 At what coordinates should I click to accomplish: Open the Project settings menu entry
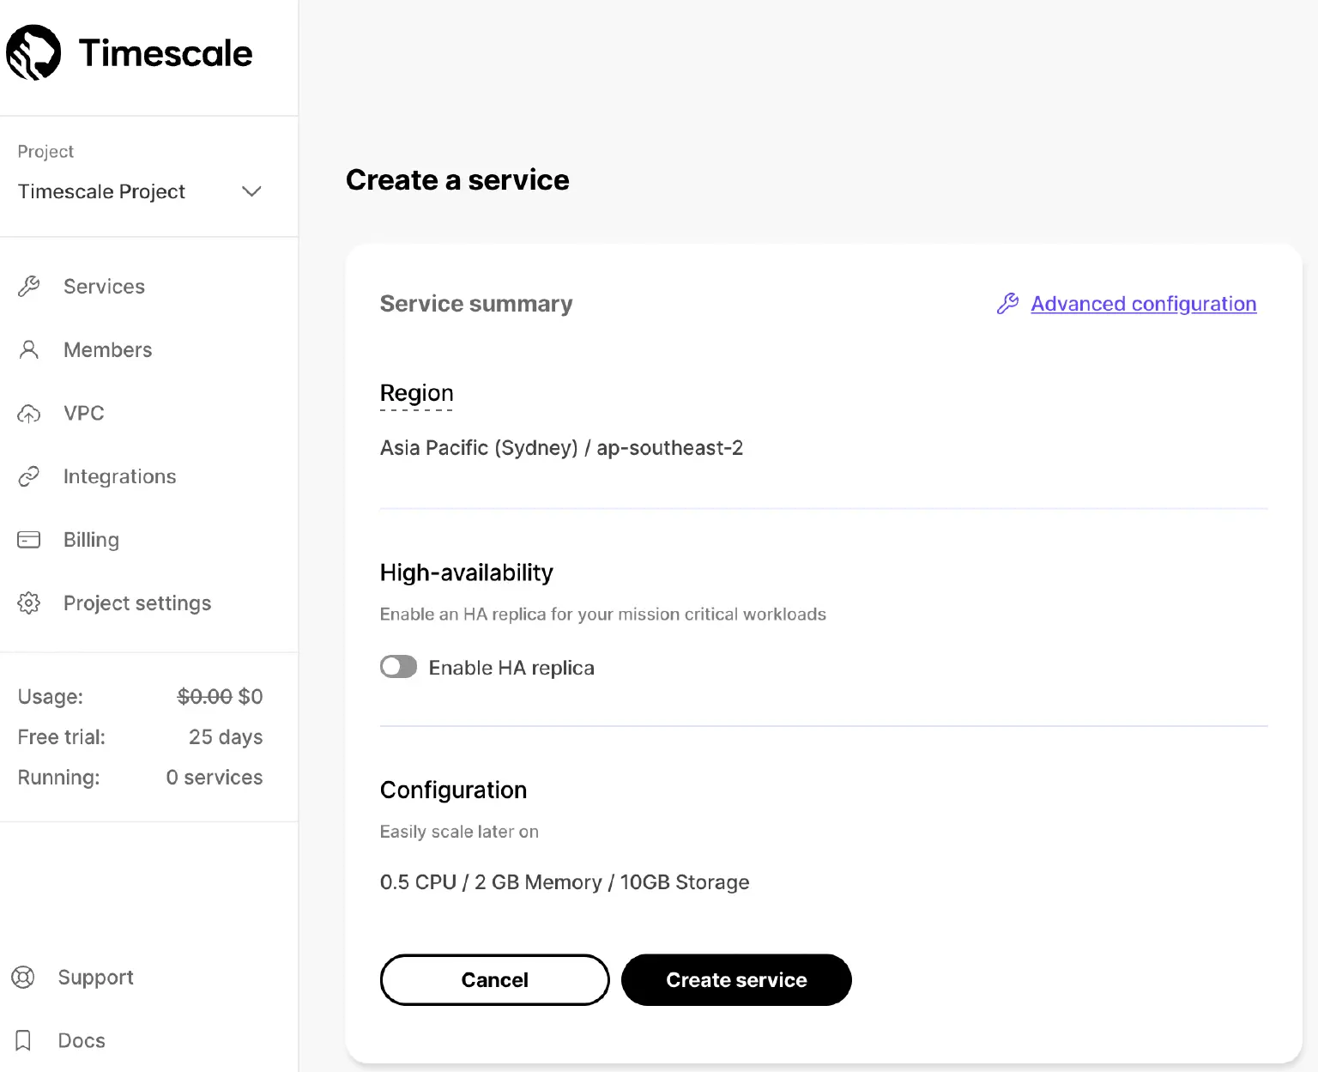[x=136, y=603]
